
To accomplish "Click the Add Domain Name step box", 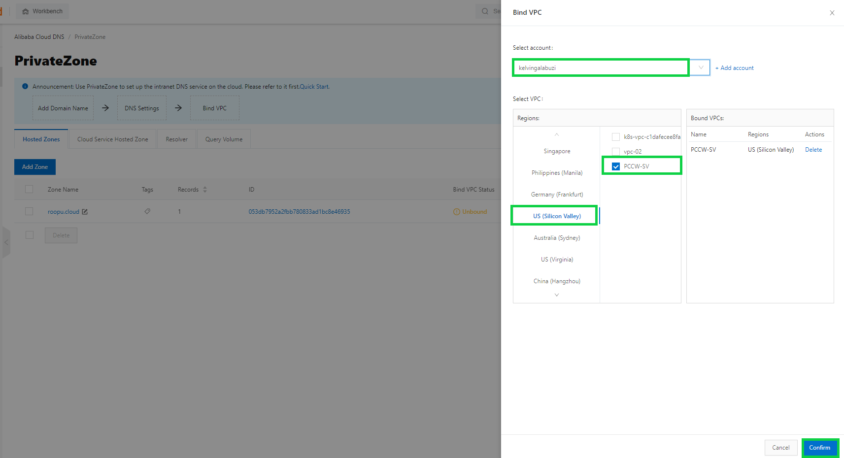I will coord(63,108).
